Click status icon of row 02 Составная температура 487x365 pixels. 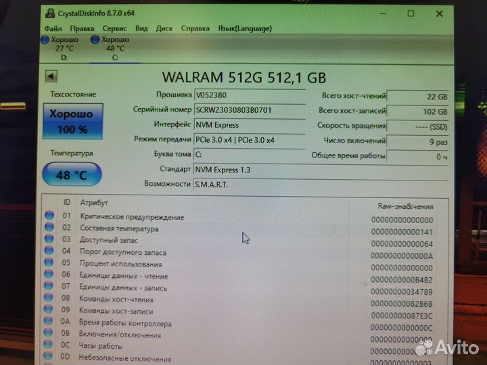[x=49, y=227]
